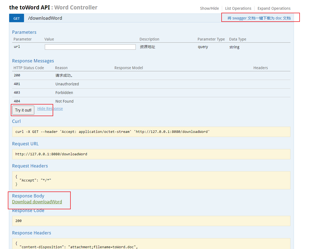Select Expand Operations link

coord(274,8)
